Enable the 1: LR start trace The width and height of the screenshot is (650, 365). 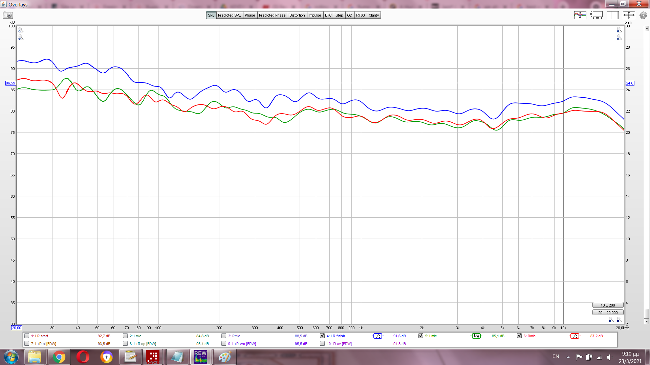pos(27,336)
